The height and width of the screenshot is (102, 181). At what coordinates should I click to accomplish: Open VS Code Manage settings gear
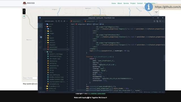[40, 88]
